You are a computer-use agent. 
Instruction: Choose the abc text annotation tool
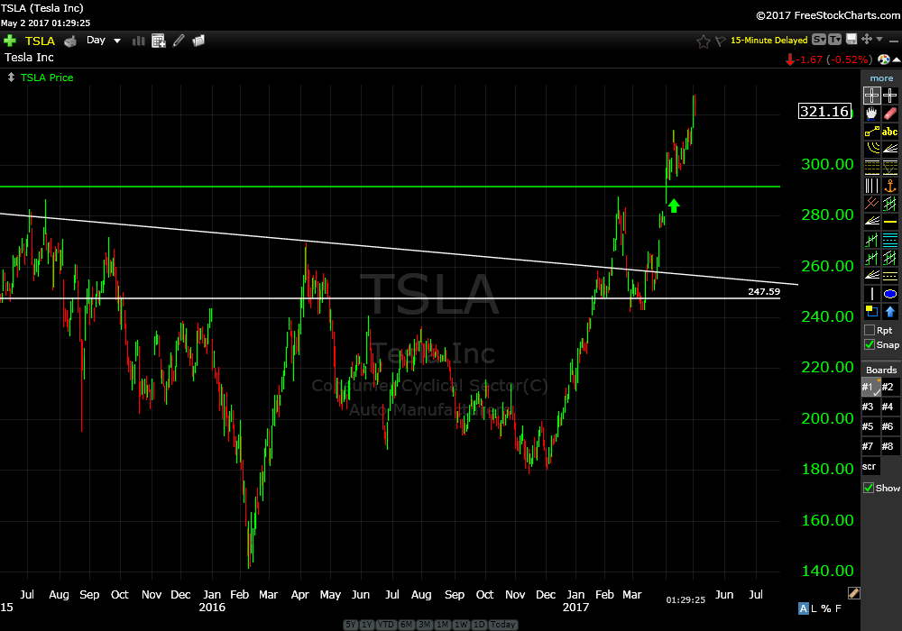pos(890,132)
